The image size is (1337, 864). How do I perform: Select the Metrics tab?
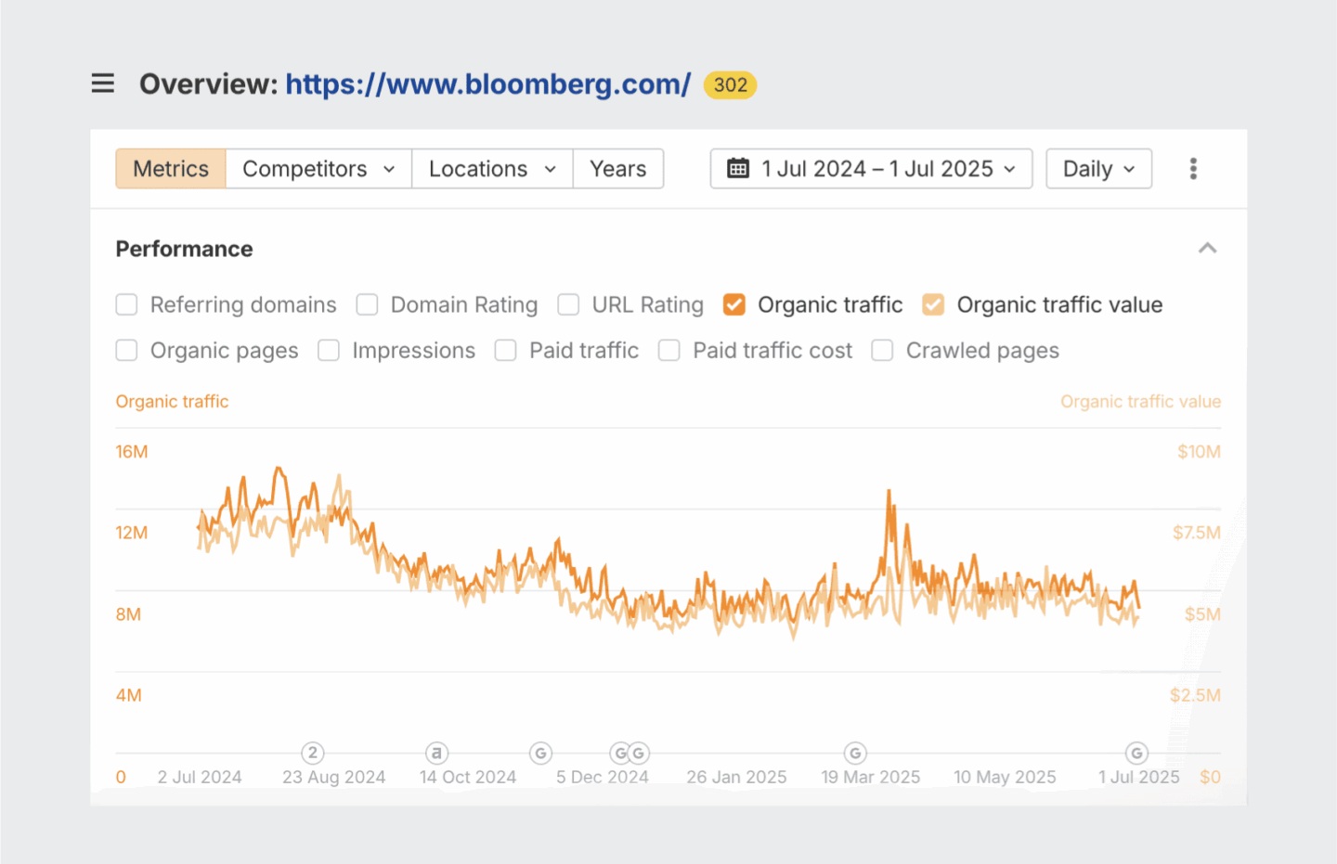tap(171, 169)
